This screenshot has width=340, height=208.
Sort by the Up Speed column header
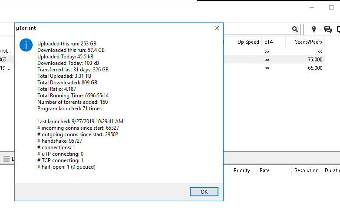pyautogui.click(x=248, y=42)
